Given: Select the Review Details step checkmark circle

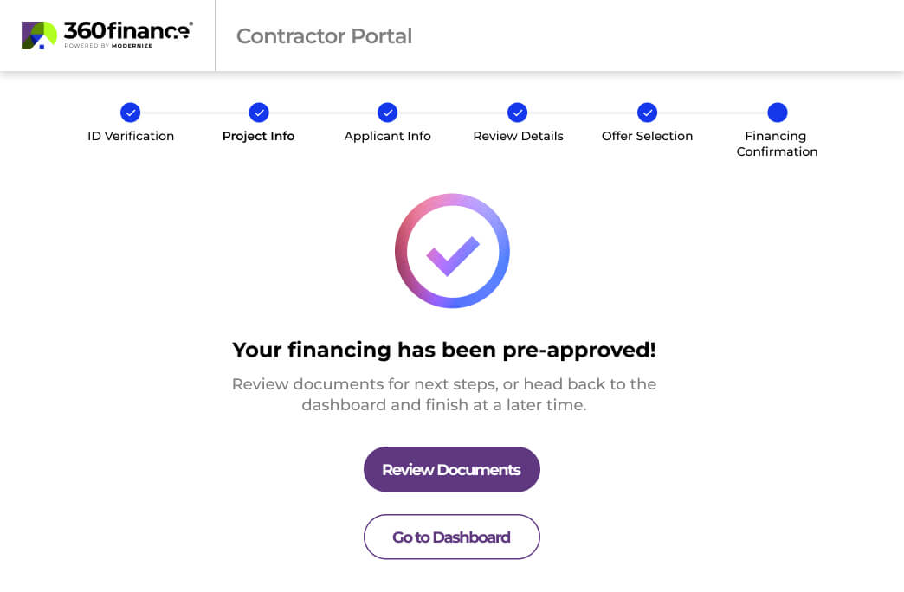Looking at the screenshot, I should point(518,113).
